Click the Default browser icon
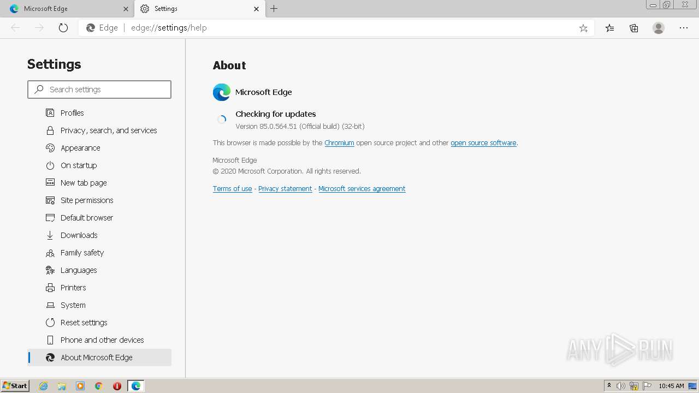The width and height of the screenshot is (699, 393). (50, 218)
